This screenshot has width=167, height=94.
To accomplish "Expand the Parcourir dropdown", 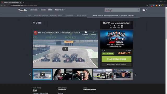I will point(70,15).
